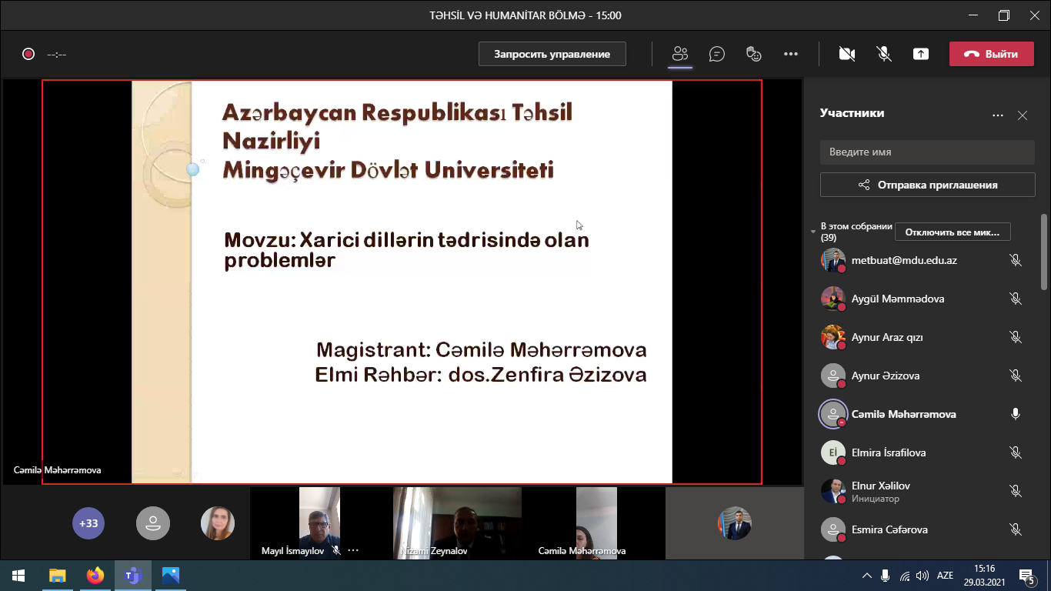Image resolution: width=1051 pixels, height=591 pixels.
Task: Open Firefox from the taskbar
Action: [x=95, y=576]
